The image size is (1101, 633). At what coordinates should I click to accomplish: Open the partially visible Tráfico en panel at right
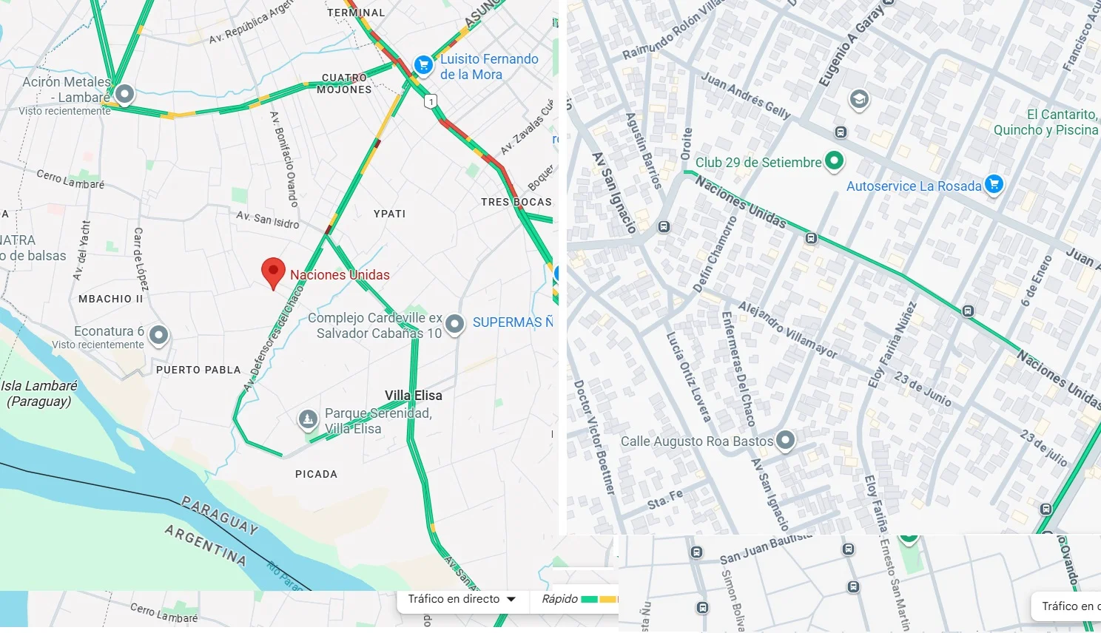pos(1067,606)
